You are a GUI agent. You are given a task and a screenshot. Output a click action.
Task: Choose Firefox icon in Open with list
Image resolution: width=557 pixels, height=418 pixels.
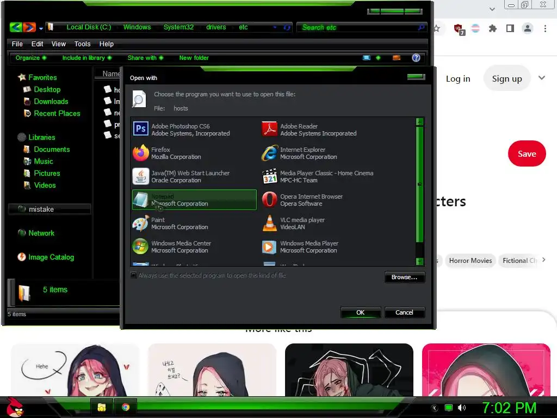pos(141,152)
